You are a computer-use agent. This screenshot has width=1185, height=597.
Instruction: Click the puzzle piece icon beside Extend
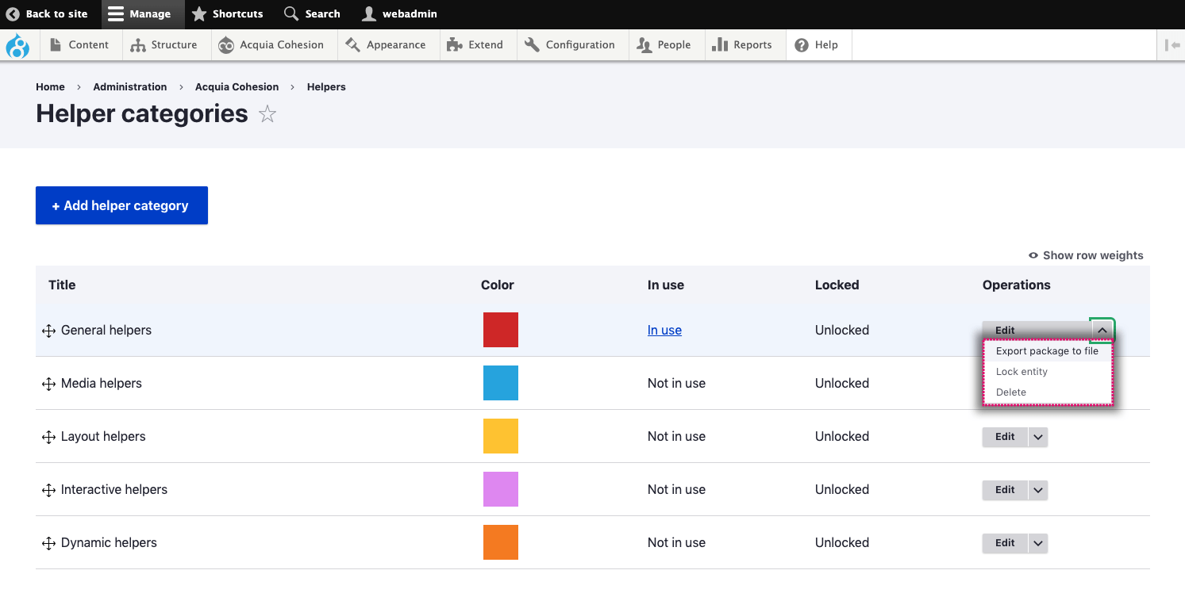(455, 44)
